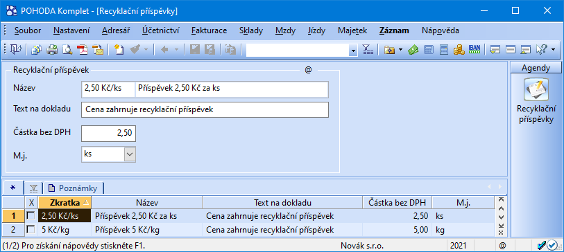Open the dropdown arrow next to the back arrow
The height and width of the screenshot is (252, 564).
[177, 50]
